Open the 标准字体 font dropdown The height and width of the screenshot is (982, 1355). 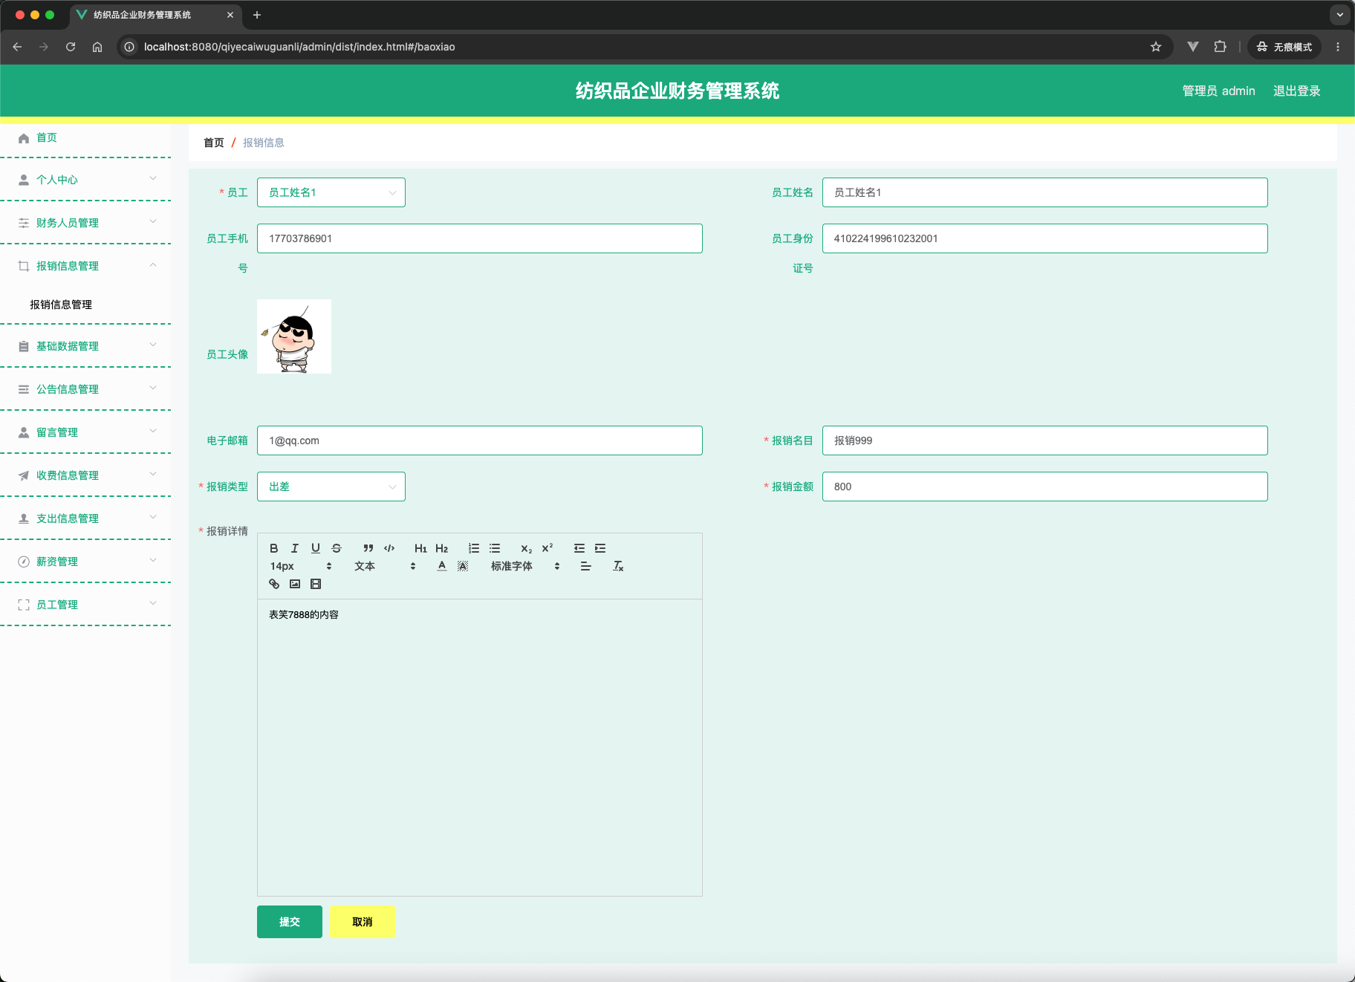pyautogui.click(x=525, y=566)
